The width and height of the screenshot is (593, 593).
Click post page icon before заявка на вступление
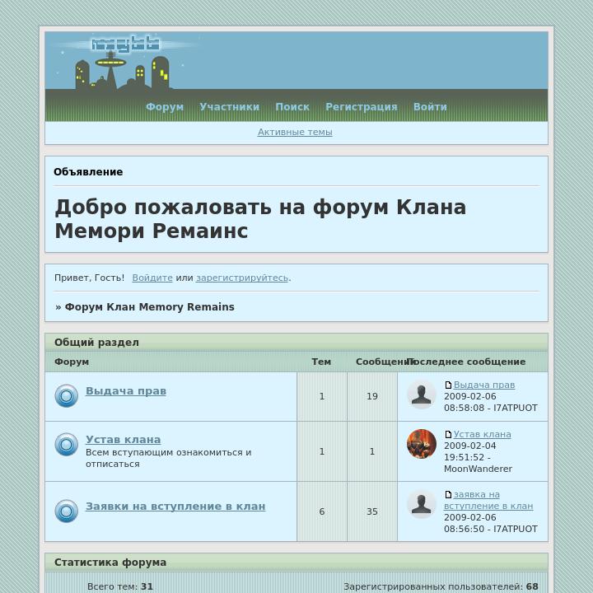(448, 494)
